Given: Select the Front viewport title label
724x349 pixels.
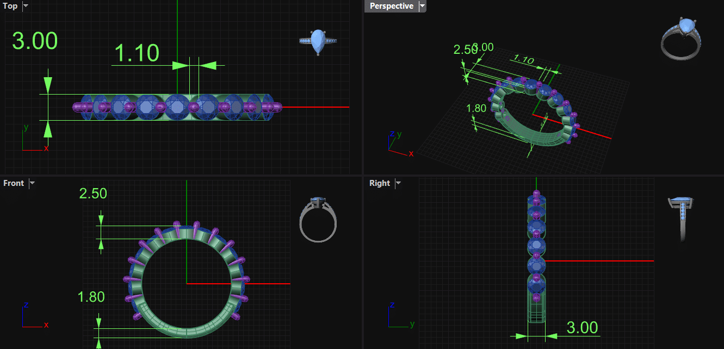Looking at the screenshot, I should coord(14,183).
